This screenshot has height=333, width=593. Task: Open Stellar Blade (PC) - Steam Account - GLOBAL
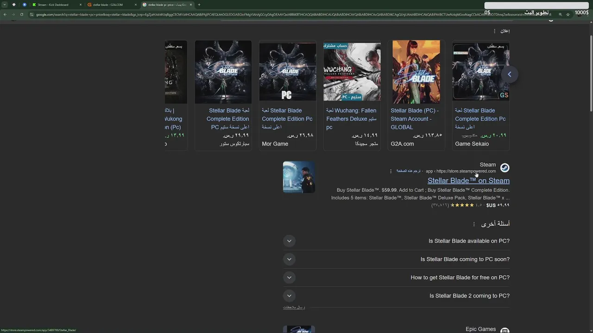click(415, 119)
